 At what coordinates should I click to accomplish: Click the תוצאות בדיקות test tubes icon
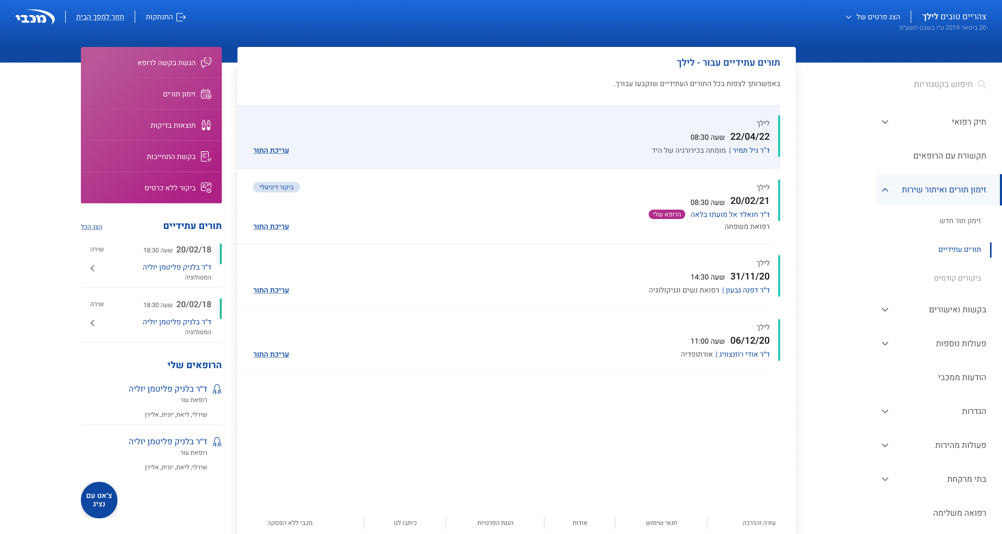click(206, 125)
